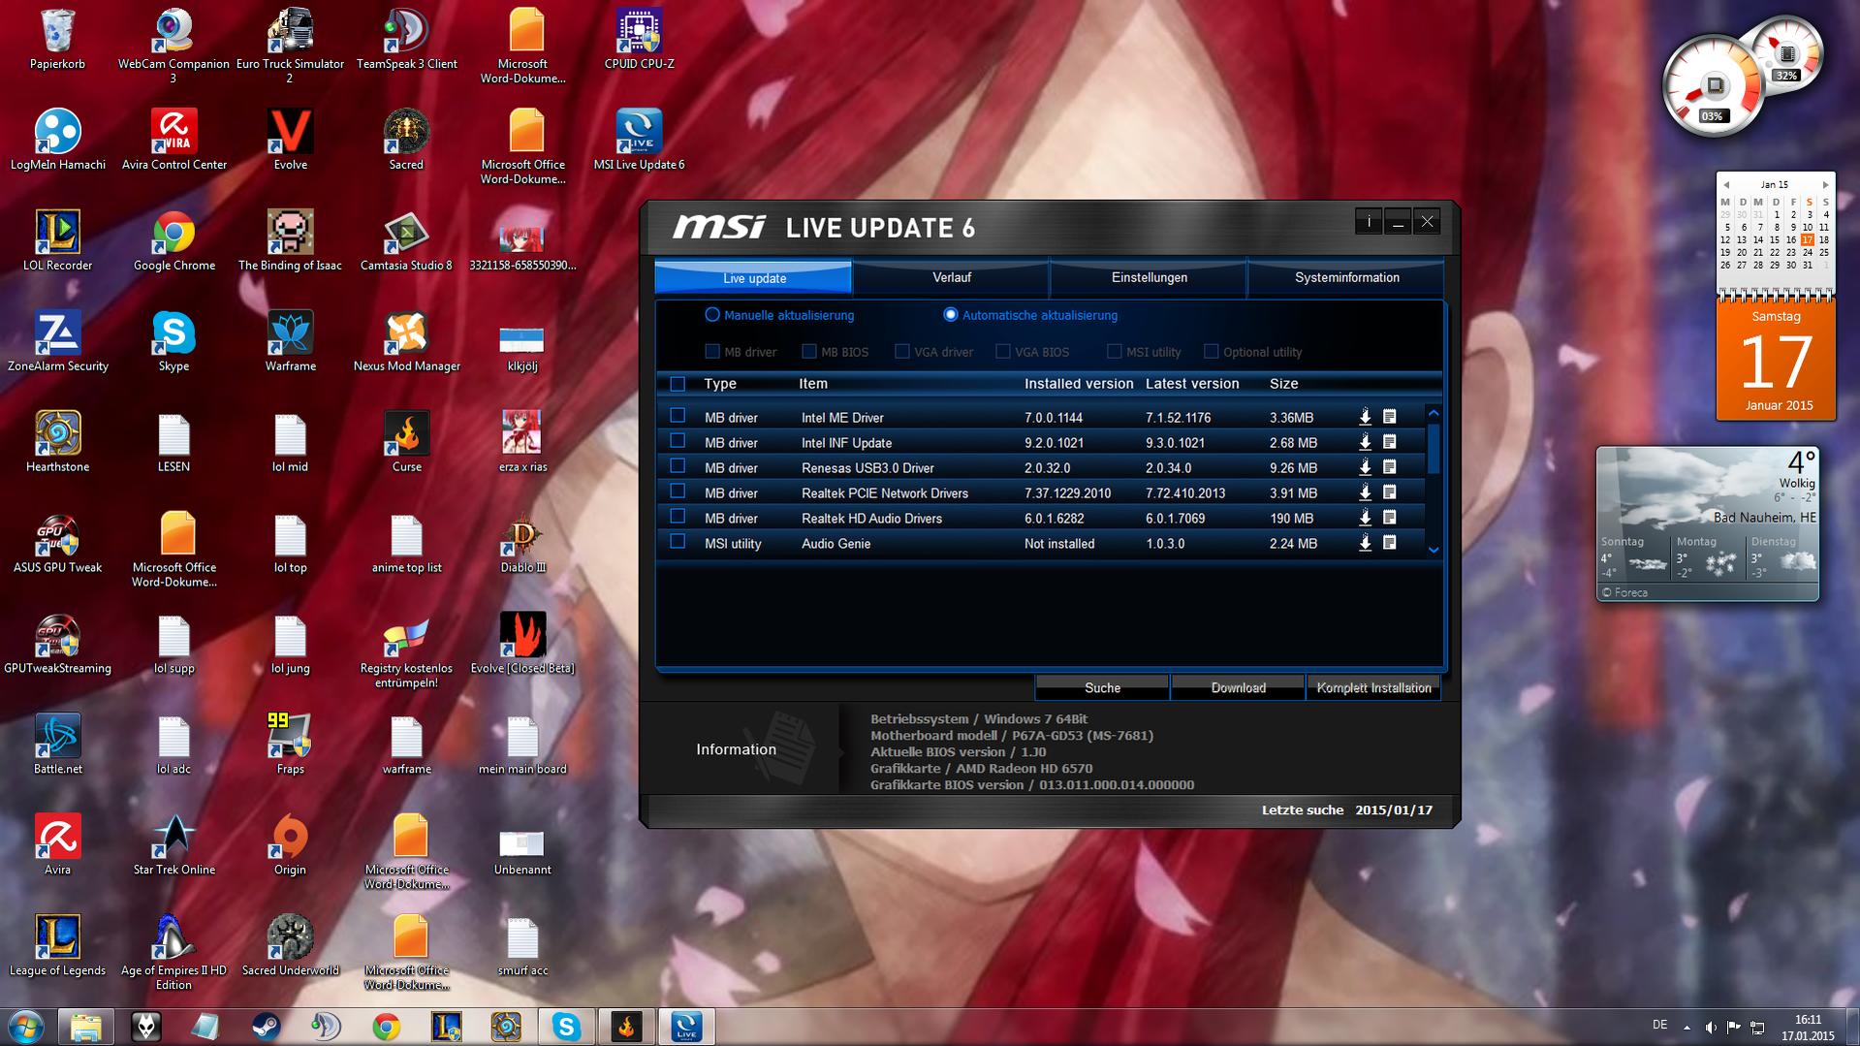The width and height of the screenshot is (1860, 1046).
Task: Open Skype from the taskbar
Action: click(566, 1027)
